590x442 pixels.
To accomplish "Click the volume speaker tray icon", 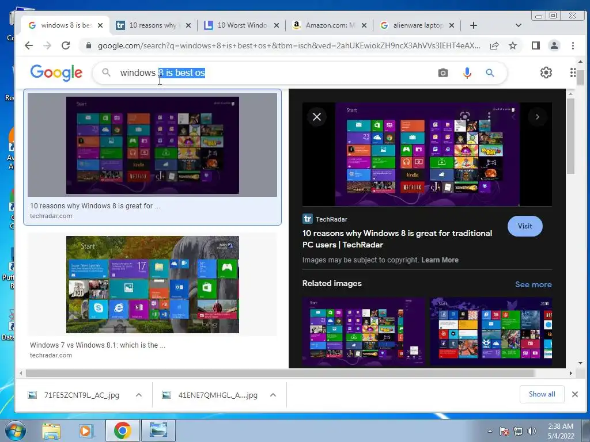I will pos(531,432).
